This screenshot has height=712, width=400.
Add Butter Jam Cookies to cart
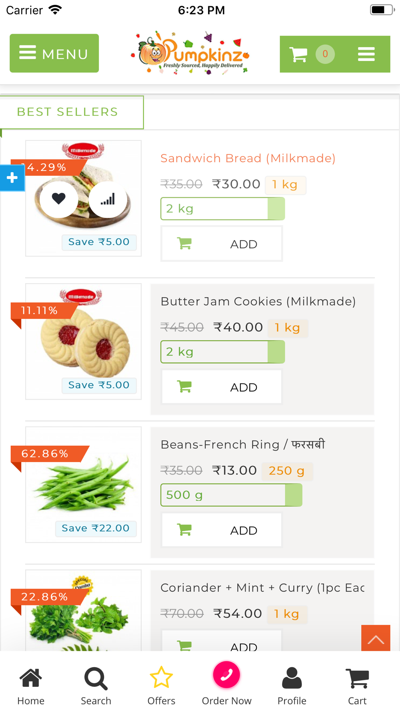tap(222, 387)
